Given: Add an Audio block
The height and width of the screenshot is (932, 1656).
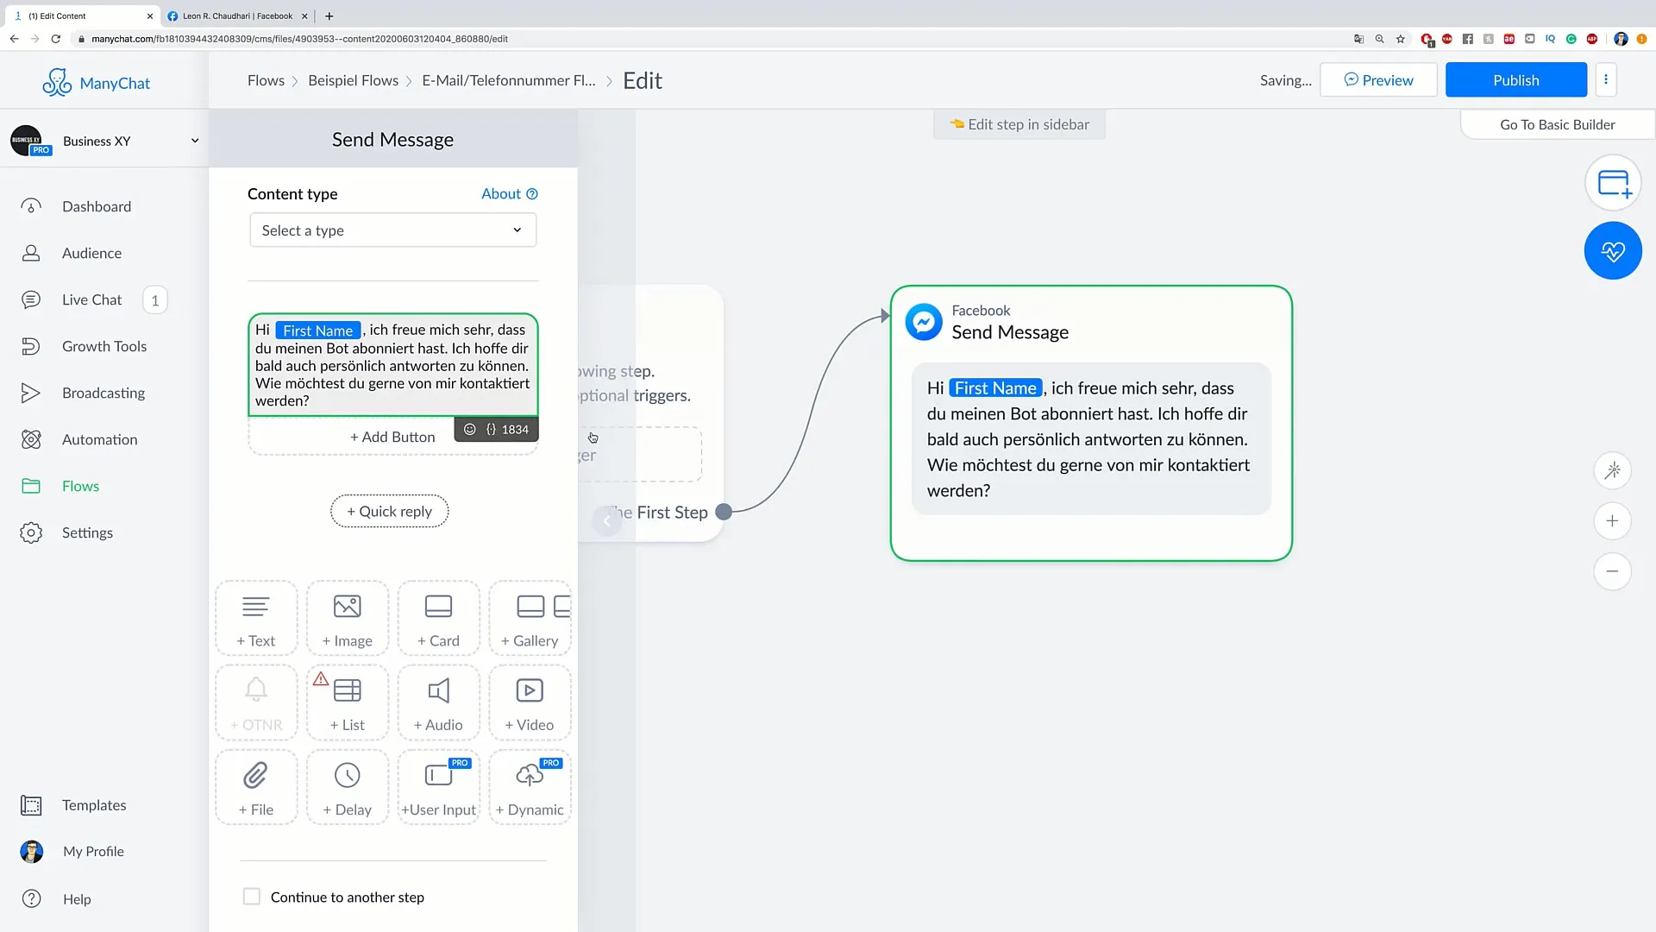Looking at the screenshot, I should pos(439,702).
